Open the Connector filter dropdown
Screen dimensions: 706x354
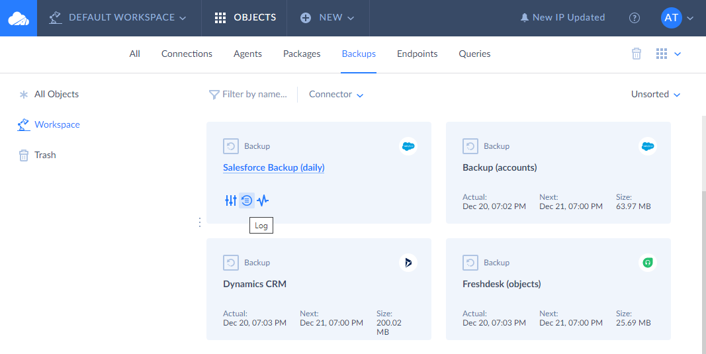tap(336, 94)
